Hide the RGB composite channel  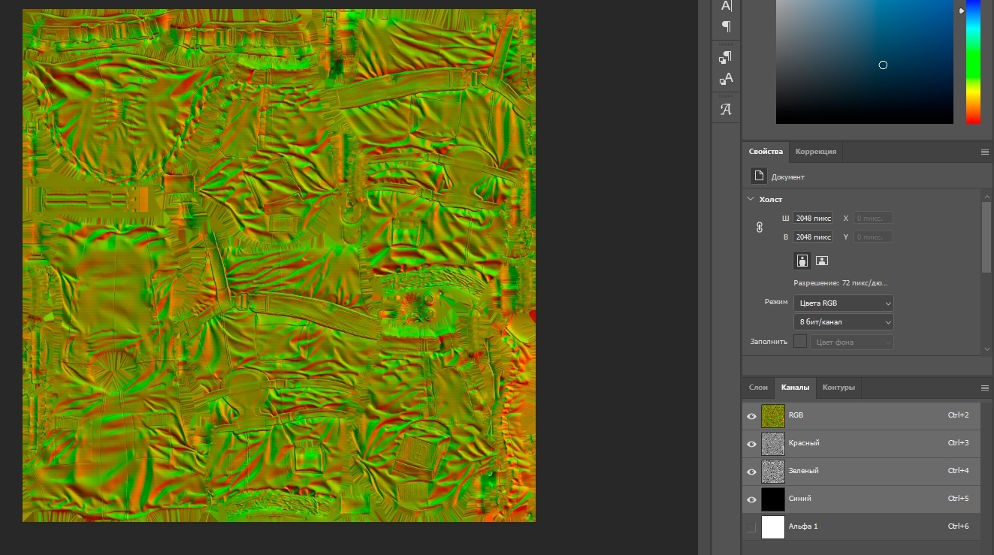click(x=751, y=416)
